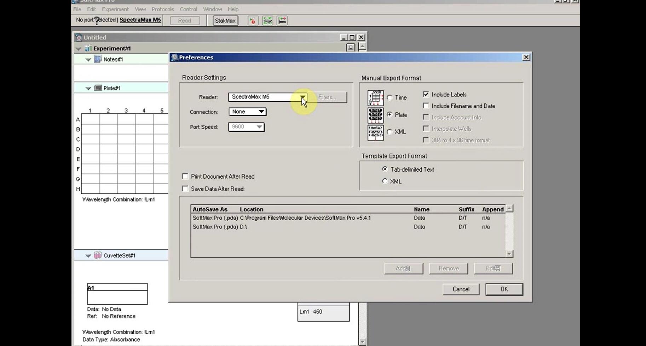Collapse the Notes#1 section
Viewport: 646px width, 346px height.
point(88,59)
